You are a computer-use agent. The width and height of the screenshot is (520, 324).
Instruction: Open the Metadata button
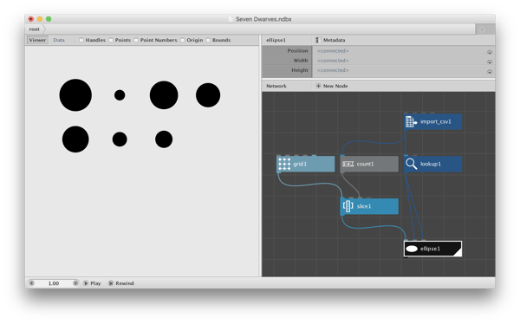pyautogui.click(x=331, y=40)
